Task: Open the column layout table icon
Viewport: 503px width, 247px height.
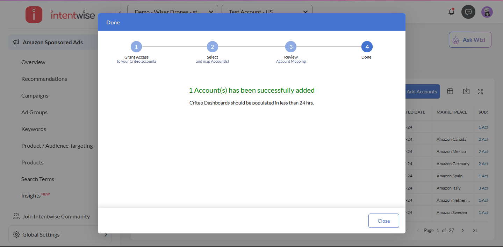Action: click(450, 91)
